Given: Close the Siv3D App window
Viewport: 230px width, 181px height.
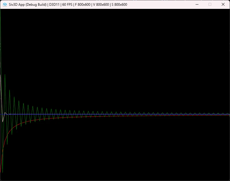Looking at the screenshot, I should point(223,4).
